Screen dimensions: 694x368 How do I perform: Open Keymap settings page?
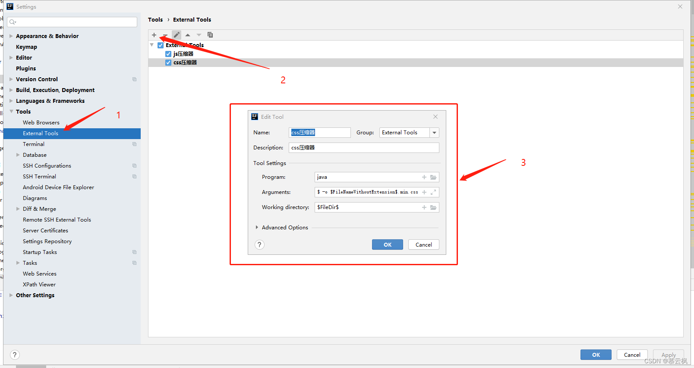tap(26, 47)
